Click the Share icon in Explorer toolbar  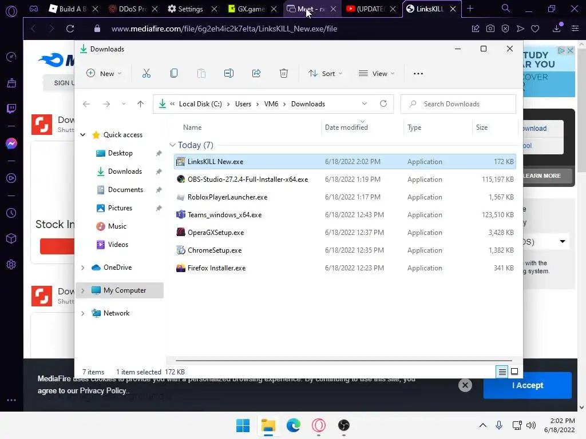256,74
